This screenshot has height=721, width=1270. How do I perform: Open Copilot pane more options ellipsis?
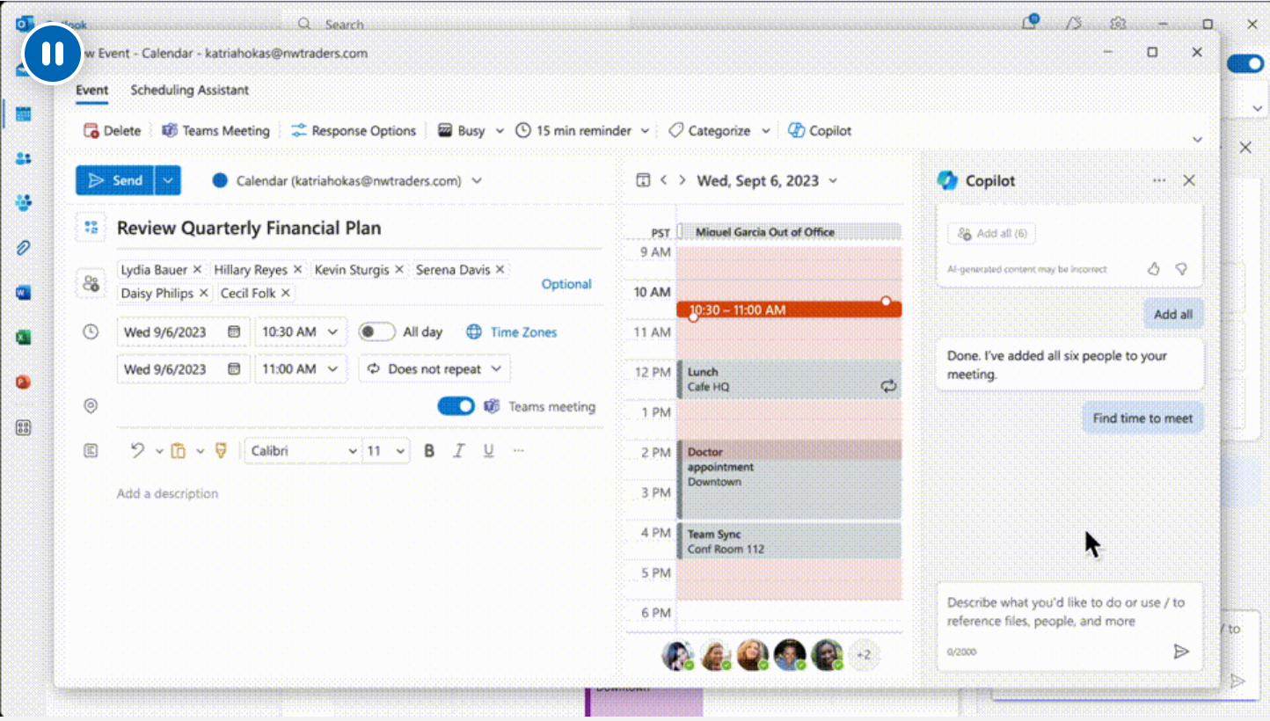point(1159,180)
